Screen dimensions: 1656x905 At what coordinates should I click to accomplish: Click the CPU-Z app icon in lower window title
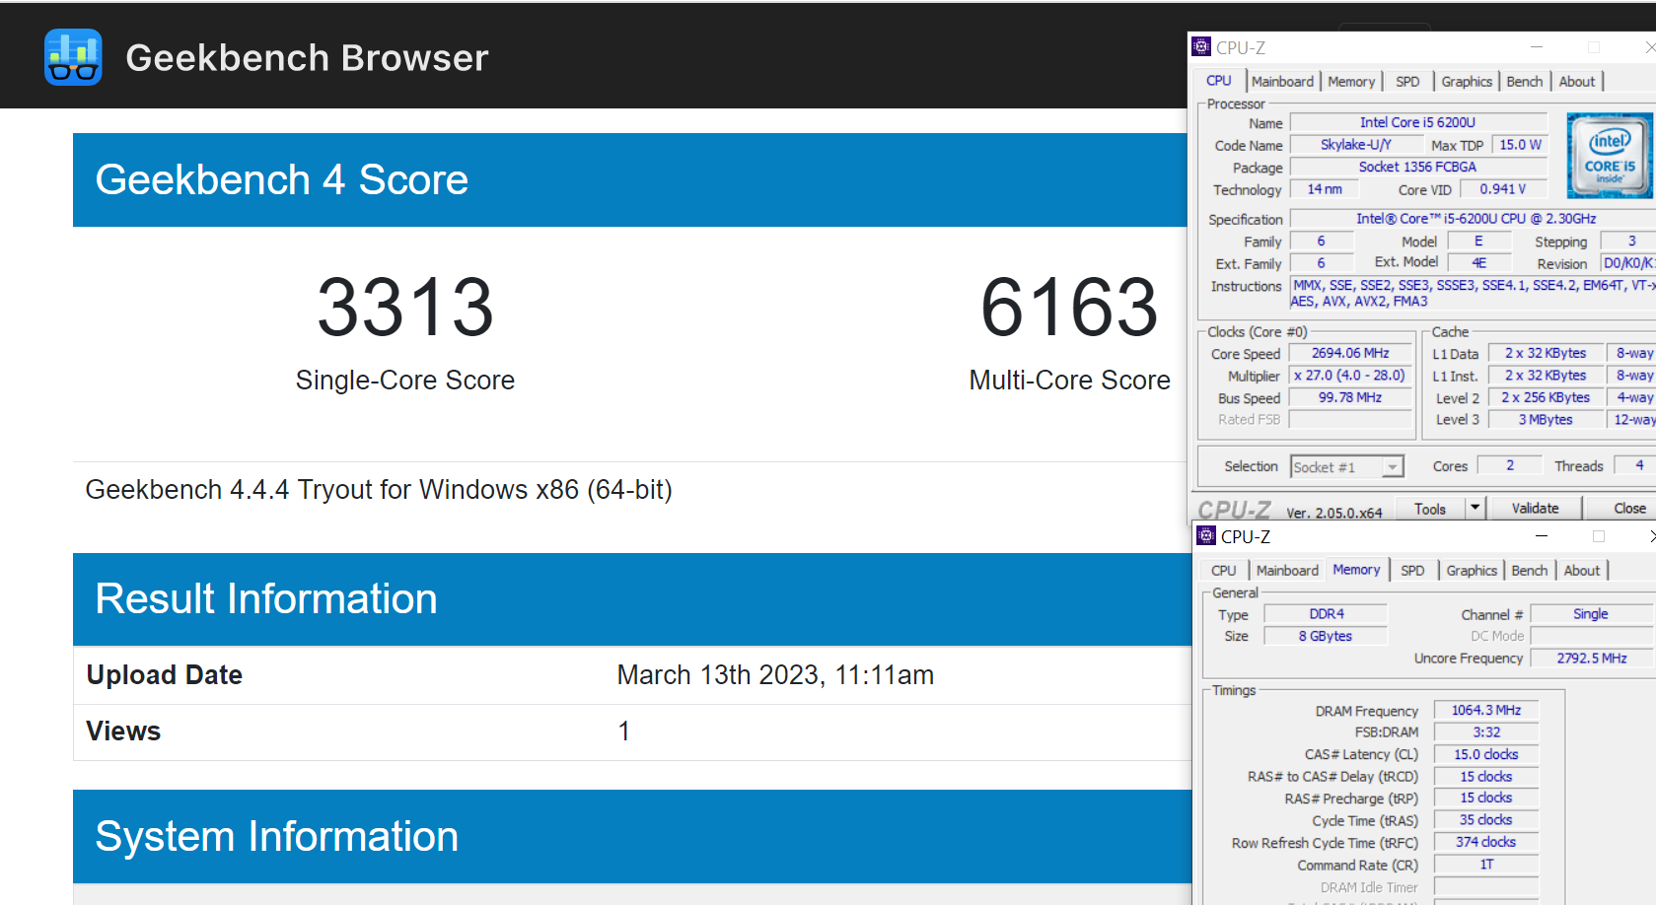[1206, 535]
